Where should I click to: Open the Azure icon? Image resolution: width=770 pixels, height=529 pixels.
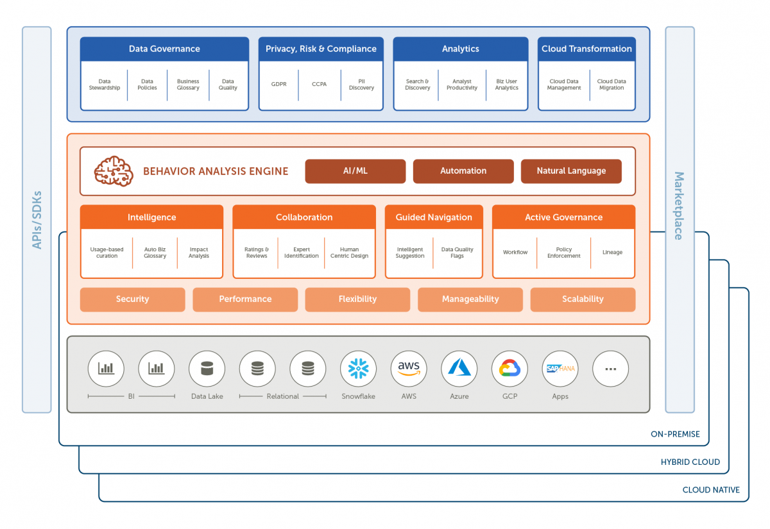(x=459, y=369)
